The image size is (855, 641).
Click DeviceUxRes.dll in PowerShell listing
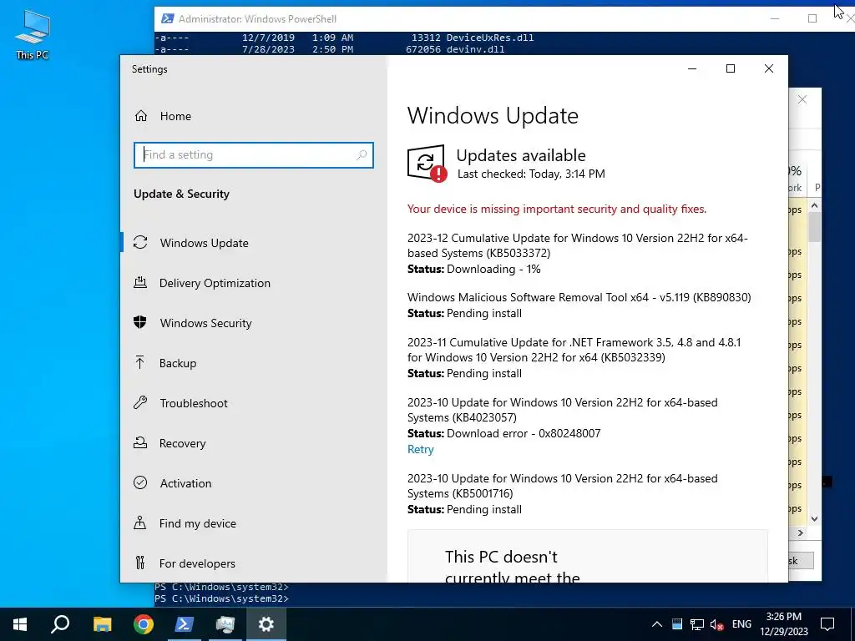(490, 38)
